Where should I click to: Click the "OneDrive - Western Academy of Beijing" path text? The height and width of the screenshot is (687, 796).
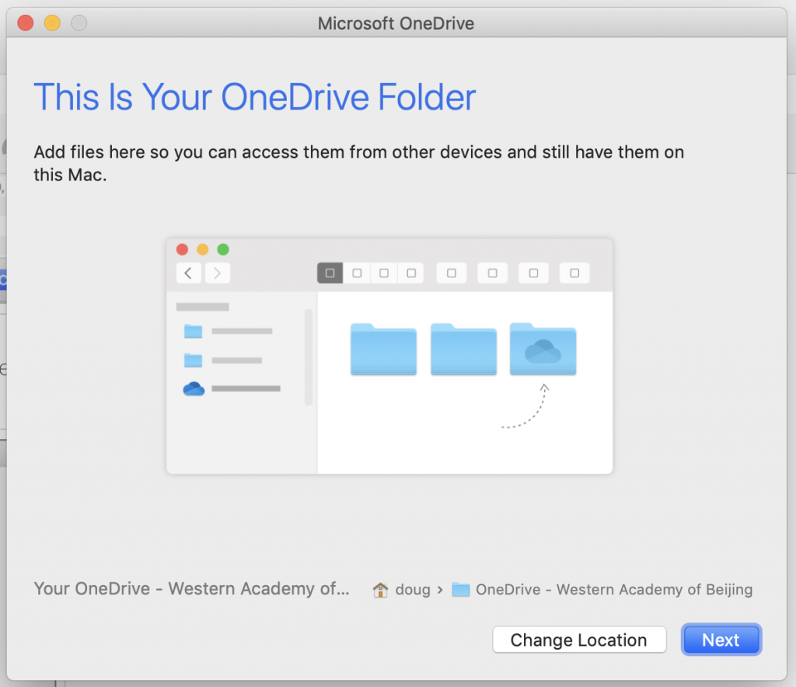coord(614,589)
